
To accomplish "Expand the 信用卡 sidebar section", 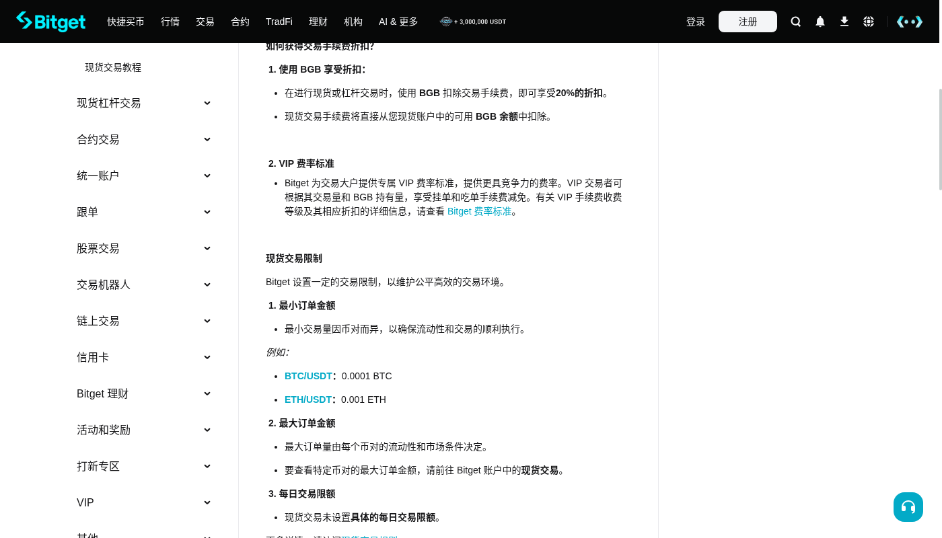I will (144, 357).
